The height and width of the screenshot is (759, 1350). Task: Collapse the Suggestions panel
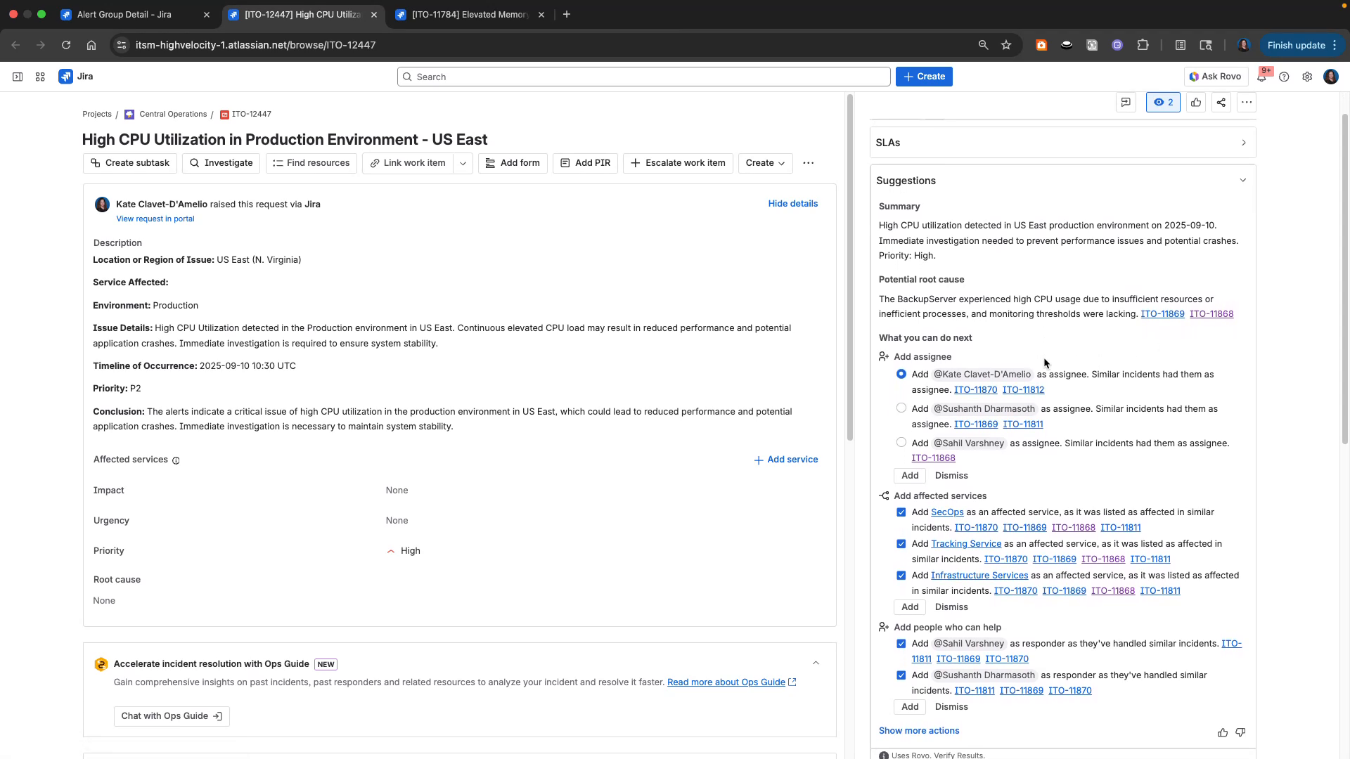[1243, 180]
